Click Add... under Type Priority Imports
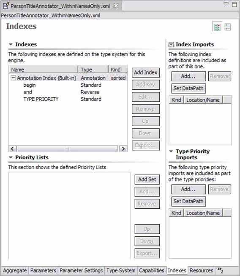 point(188,189)
